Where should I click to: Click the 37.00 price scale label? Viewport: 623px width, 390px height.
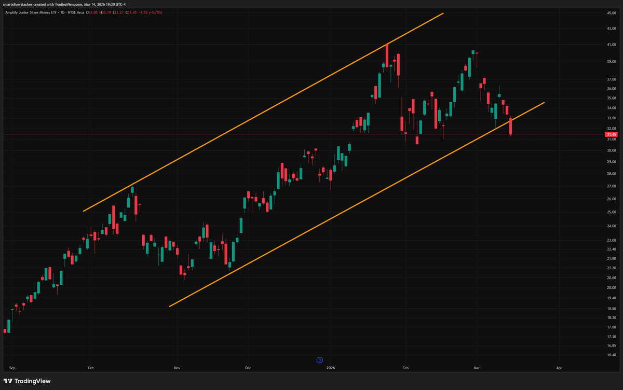point(611,80)
